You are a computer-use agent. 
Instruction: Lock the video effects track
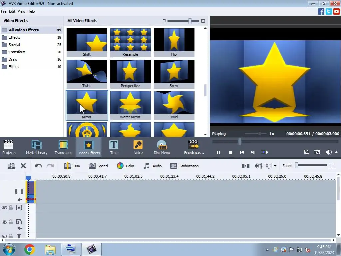point(10,207)
